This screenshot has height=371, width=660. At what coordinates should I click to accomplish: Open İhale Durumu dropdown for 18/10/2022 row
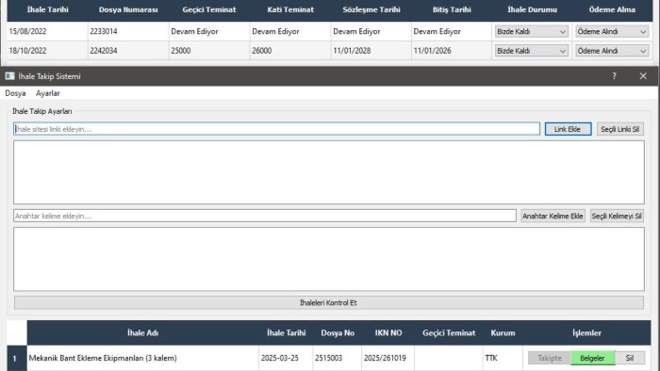531,51
